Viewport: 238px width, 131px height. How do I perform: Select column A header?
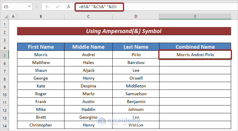tap(13, 17)
